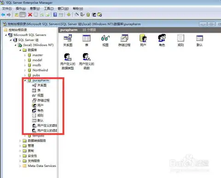Expand the Meta Data Services arrow
The image size is (221, 178).
click(20, 166)
